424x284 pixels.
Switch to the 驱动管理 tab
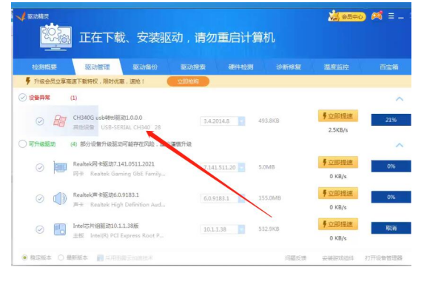[x=98, y=67]
